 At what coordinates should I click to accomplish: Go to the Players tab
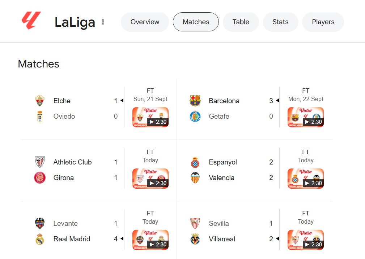[323, 22]
